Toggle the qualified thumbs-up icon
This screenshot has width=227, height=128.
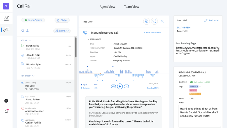point(191,82)
